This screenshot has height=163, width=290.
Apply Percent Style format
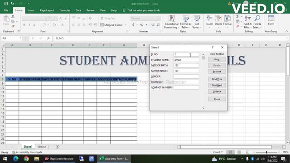[x=141, y=25]
